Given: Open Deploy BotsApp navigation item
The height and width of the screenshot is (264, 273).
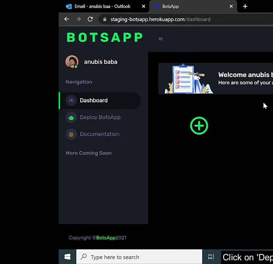Looking at the screenshot, I should [100, 117].
